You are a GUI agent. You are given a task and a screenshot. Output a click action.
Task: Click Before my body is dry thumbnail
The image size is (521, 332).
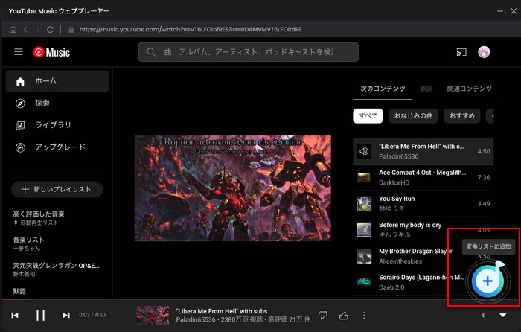point(364,230)
